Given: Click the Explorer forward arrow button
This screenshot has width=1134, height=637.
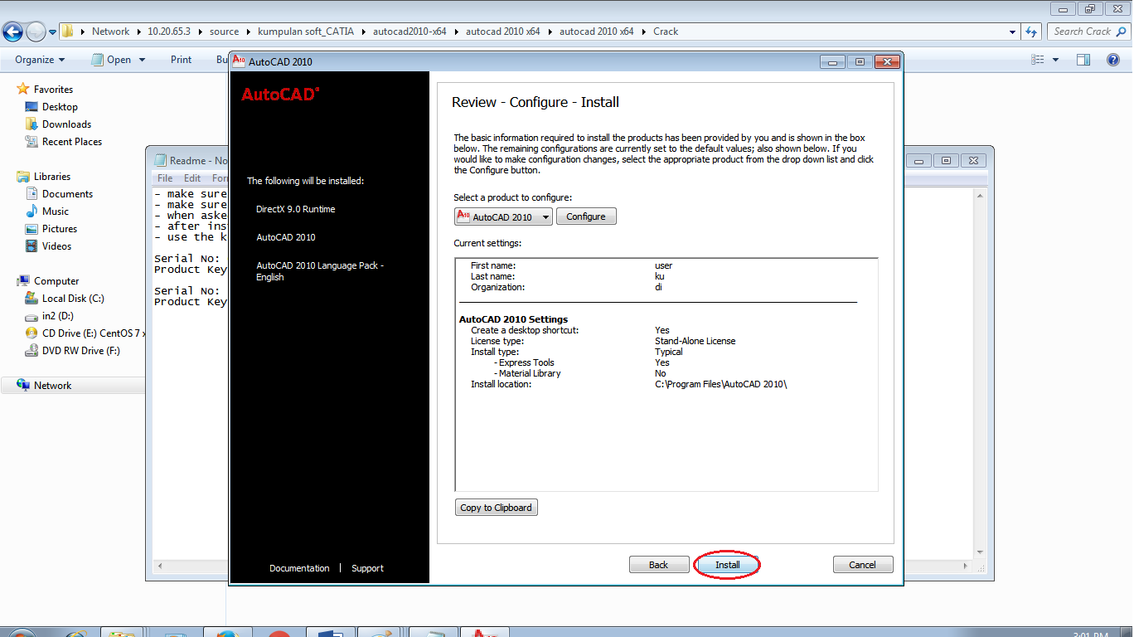Looking at the screenshot, I should click(36, 32).
